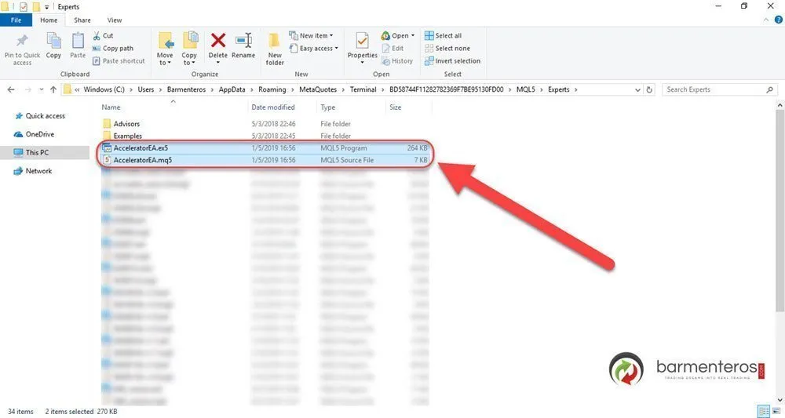Click Windows (C:) in the address path
This screenshot has width=785, height=418.
[x=104, y=89]
